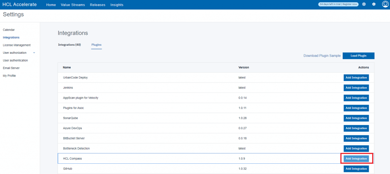Image resolution: width=390 pixels, height=174 pixels.
Task: Click the HCL Accelerate logo text
Action: pos(20,5)
